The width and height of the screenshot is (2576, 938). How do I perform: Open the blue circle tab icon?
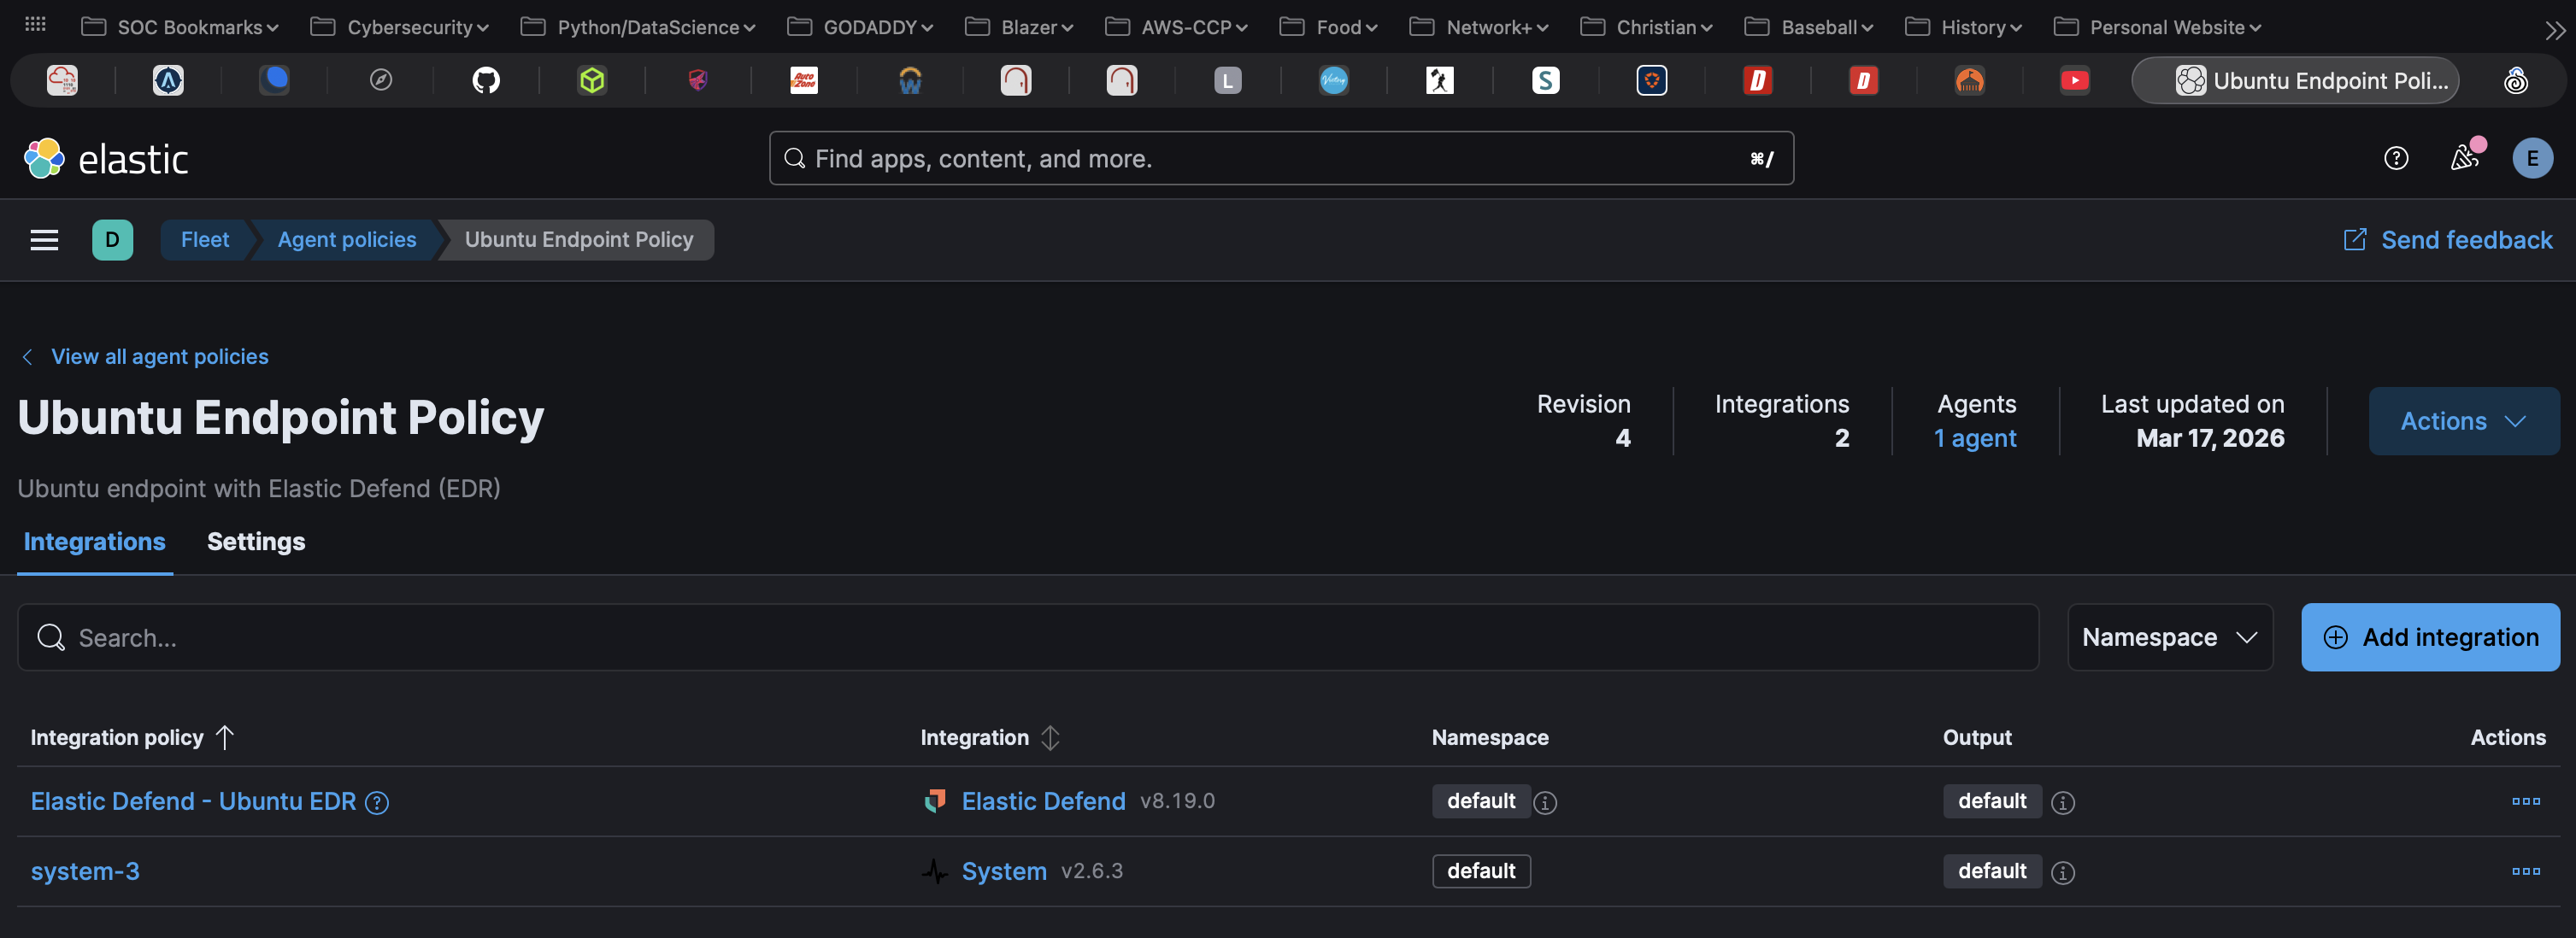274,80
